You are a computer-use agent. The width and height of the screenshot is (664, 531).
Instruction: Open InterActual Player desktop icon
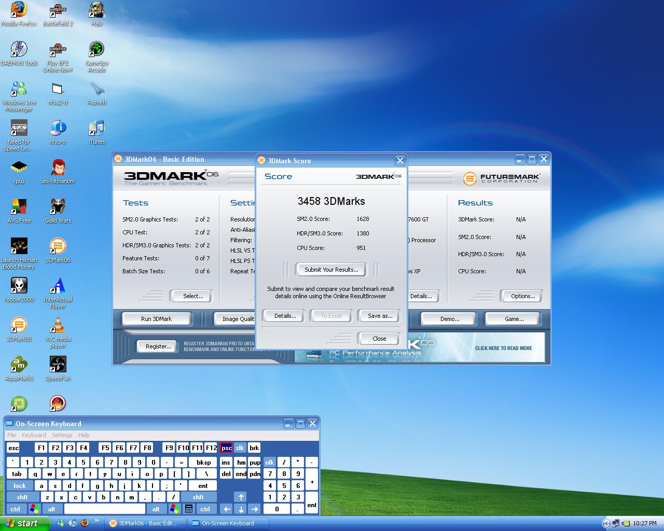click(58, 293)
